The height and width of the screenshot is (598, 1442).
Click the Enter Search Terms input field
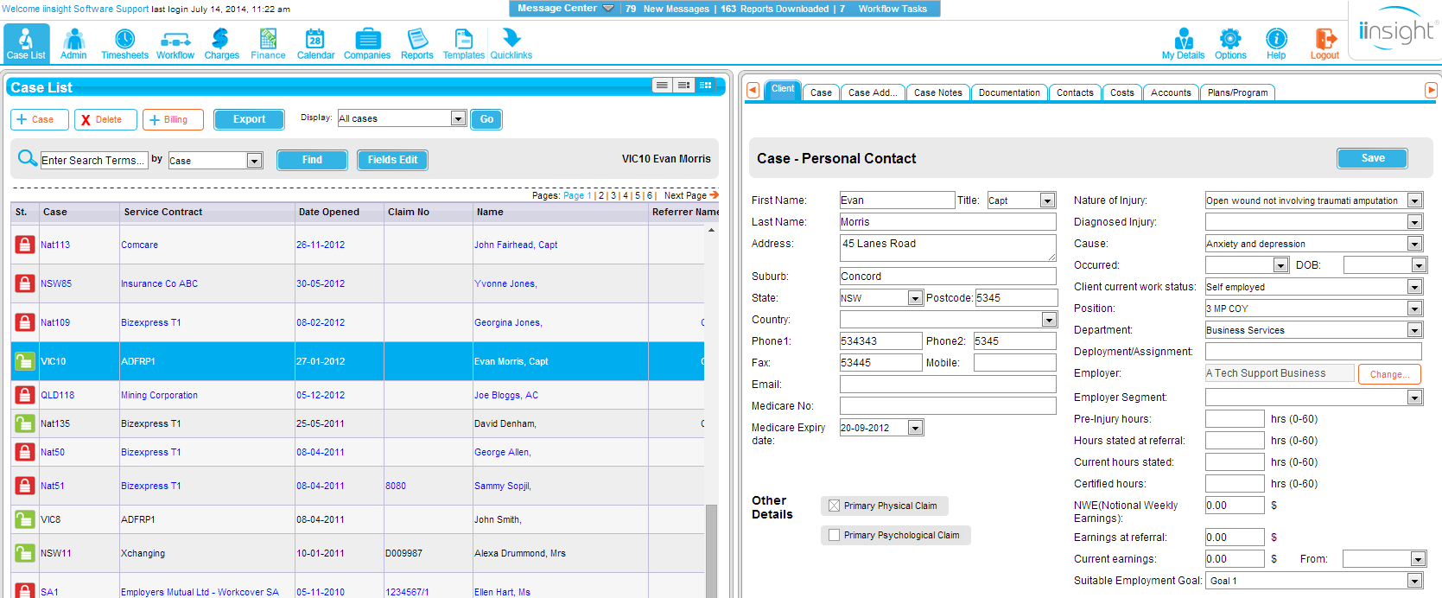(x=93, y=160)
